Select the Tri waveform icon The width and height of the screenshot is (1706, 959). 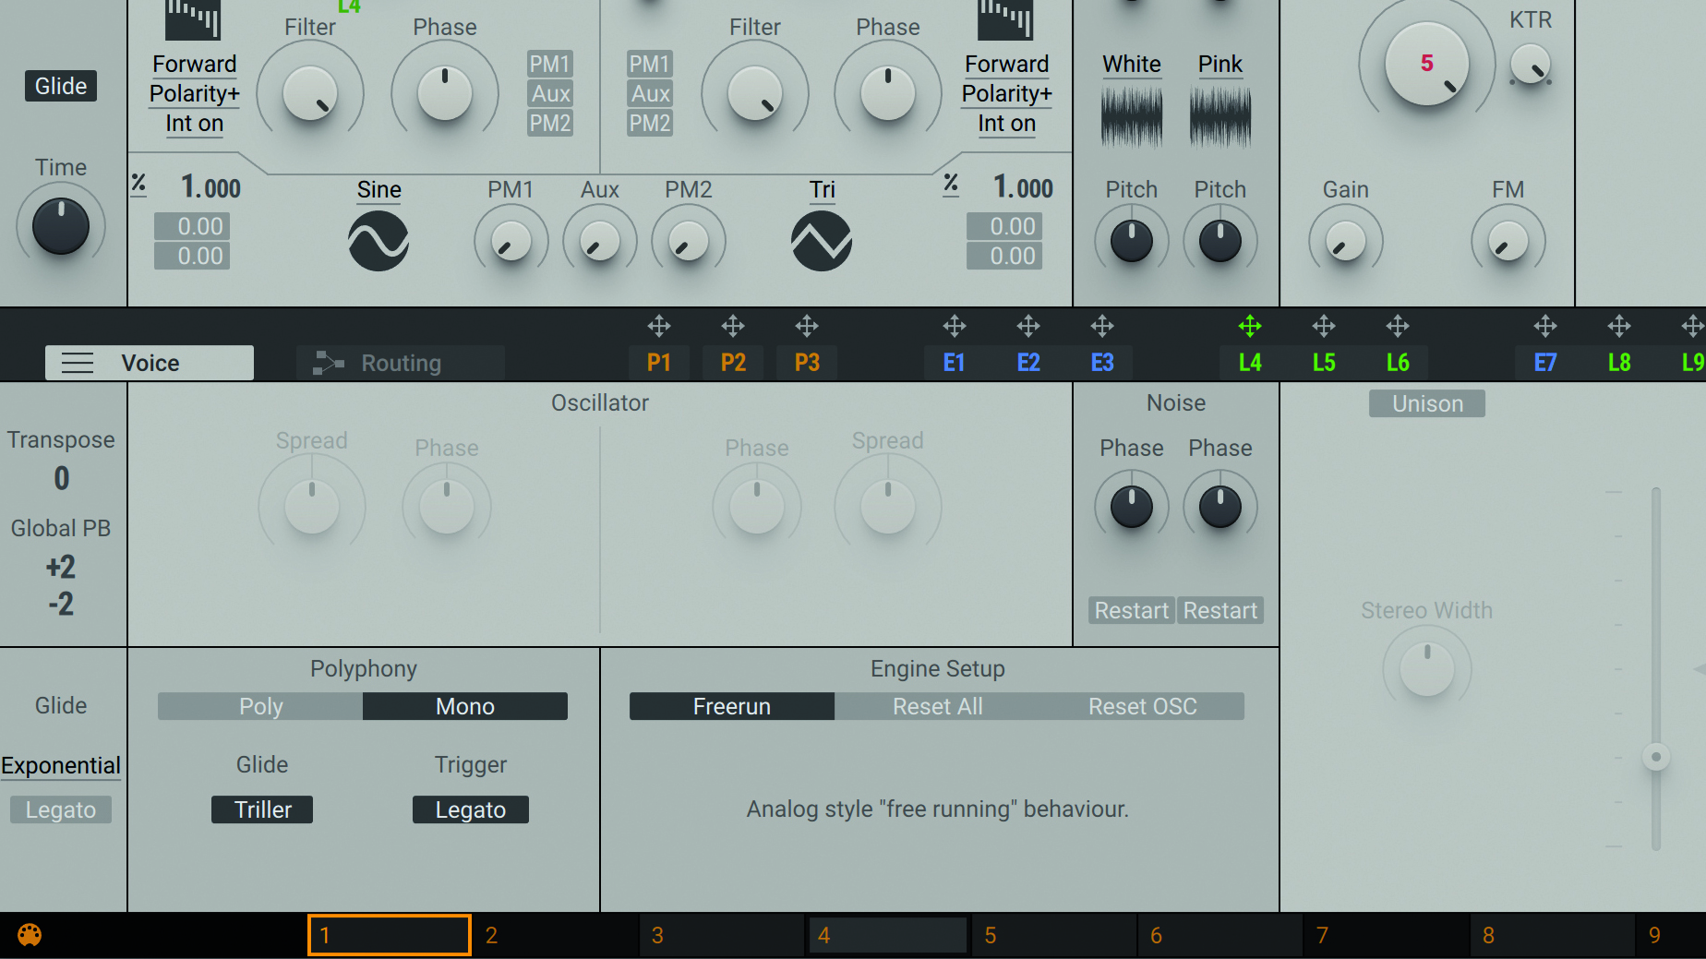(822, 241)
